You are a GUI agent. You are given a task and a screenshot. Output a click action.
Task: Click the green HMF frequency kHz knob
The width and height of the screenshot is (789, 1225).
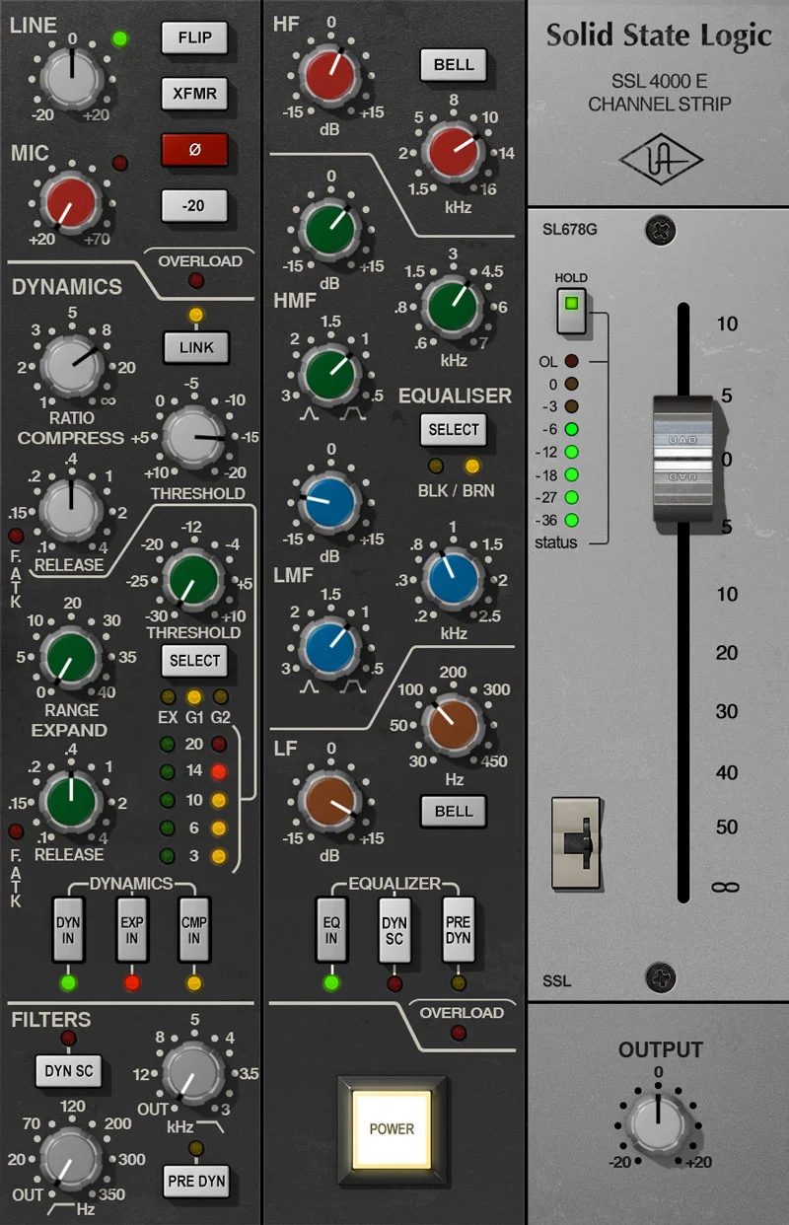coord(452,306)
